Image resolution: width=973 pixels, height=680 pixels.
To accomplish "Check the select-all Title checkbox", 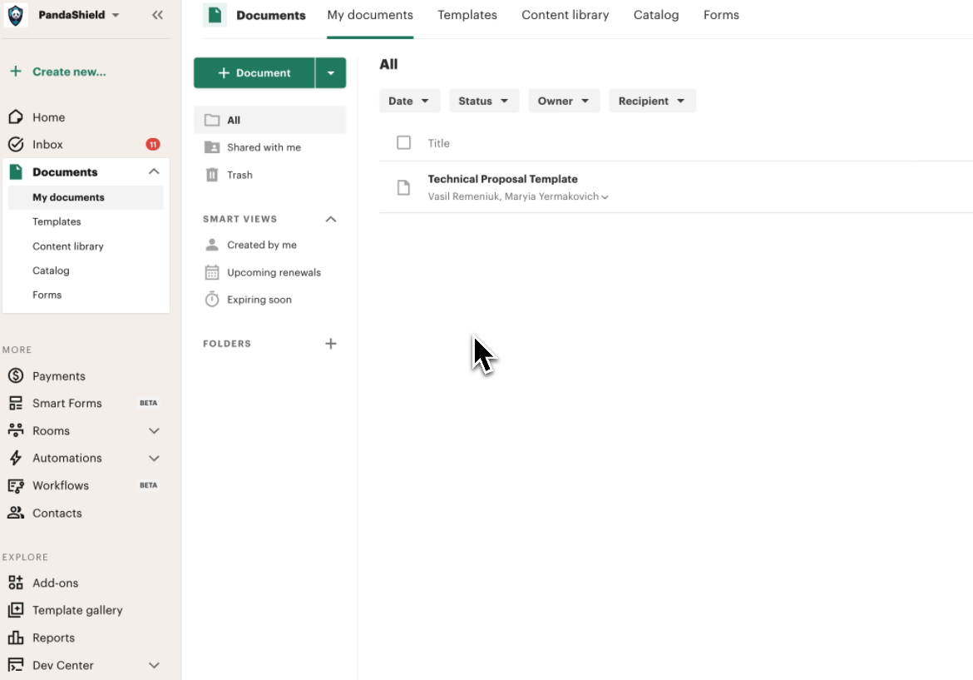I will [x=403, y=142].
